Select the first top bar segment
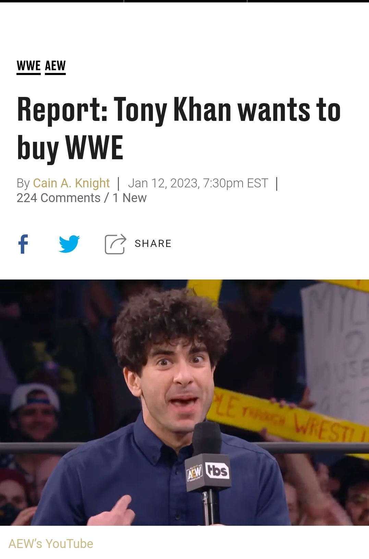Screen dimensions: 369x559 point(62,1)
